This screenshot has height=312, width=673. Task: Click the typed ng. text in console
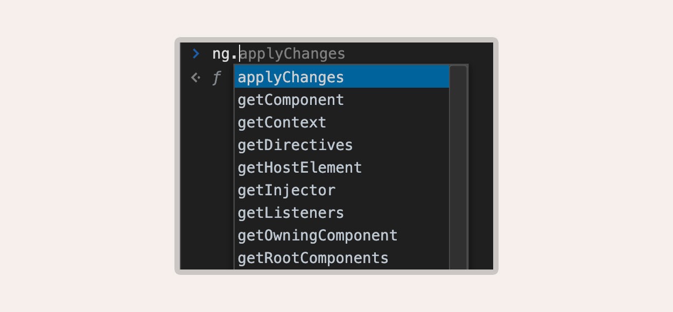(x=225, y=54)
